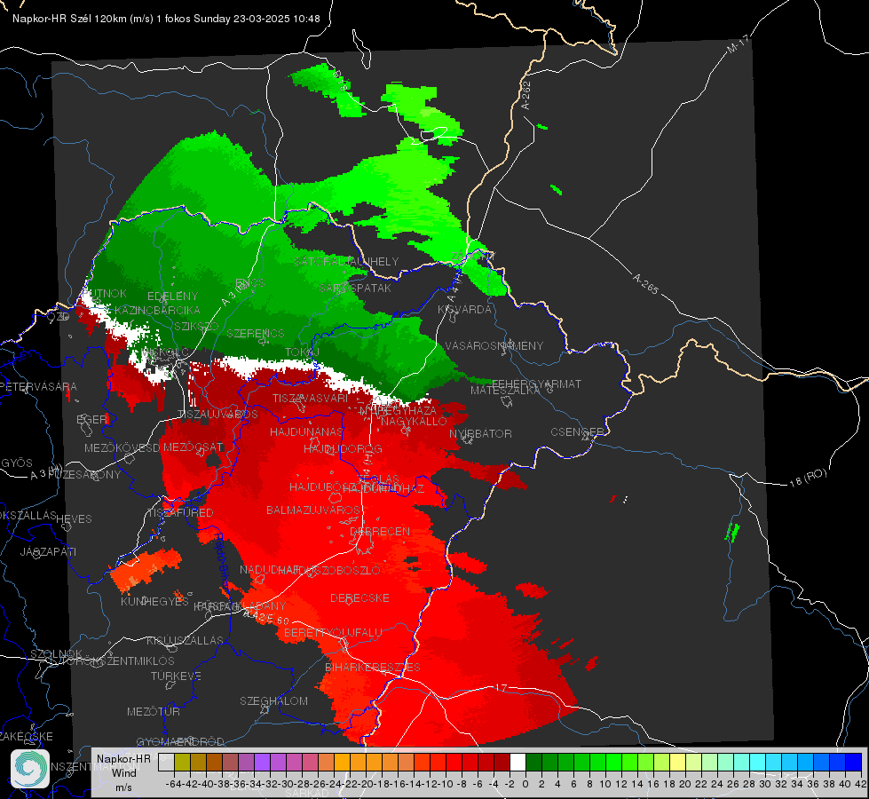Image resolution: width=869 pixels, height=799 pixels.
Task: Click the VASAROSNAMENY city label
Action: pyautogui.click(x=494, y=345)
